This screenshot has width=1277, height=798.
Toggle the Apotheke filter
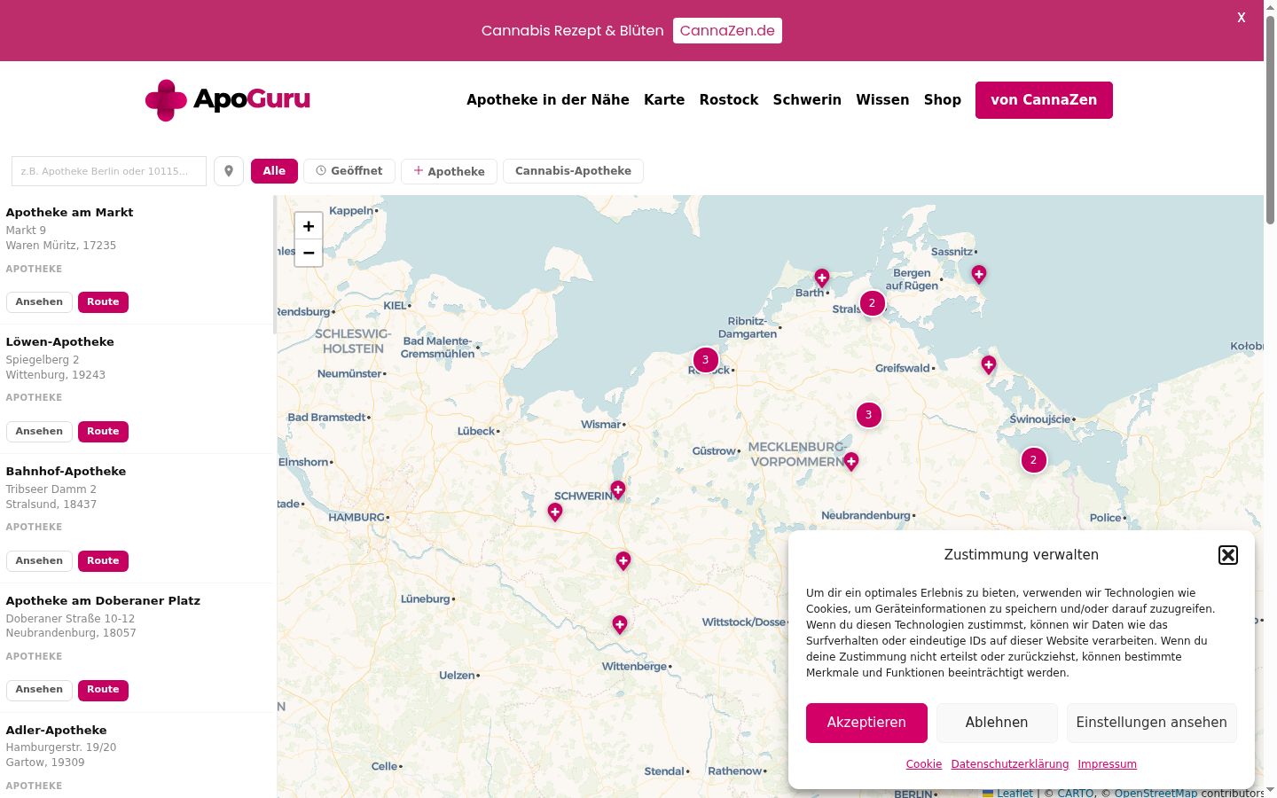point(450,171)
